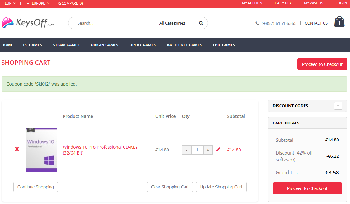
Task: Open the Home menu item
Action: coord(7,45)
